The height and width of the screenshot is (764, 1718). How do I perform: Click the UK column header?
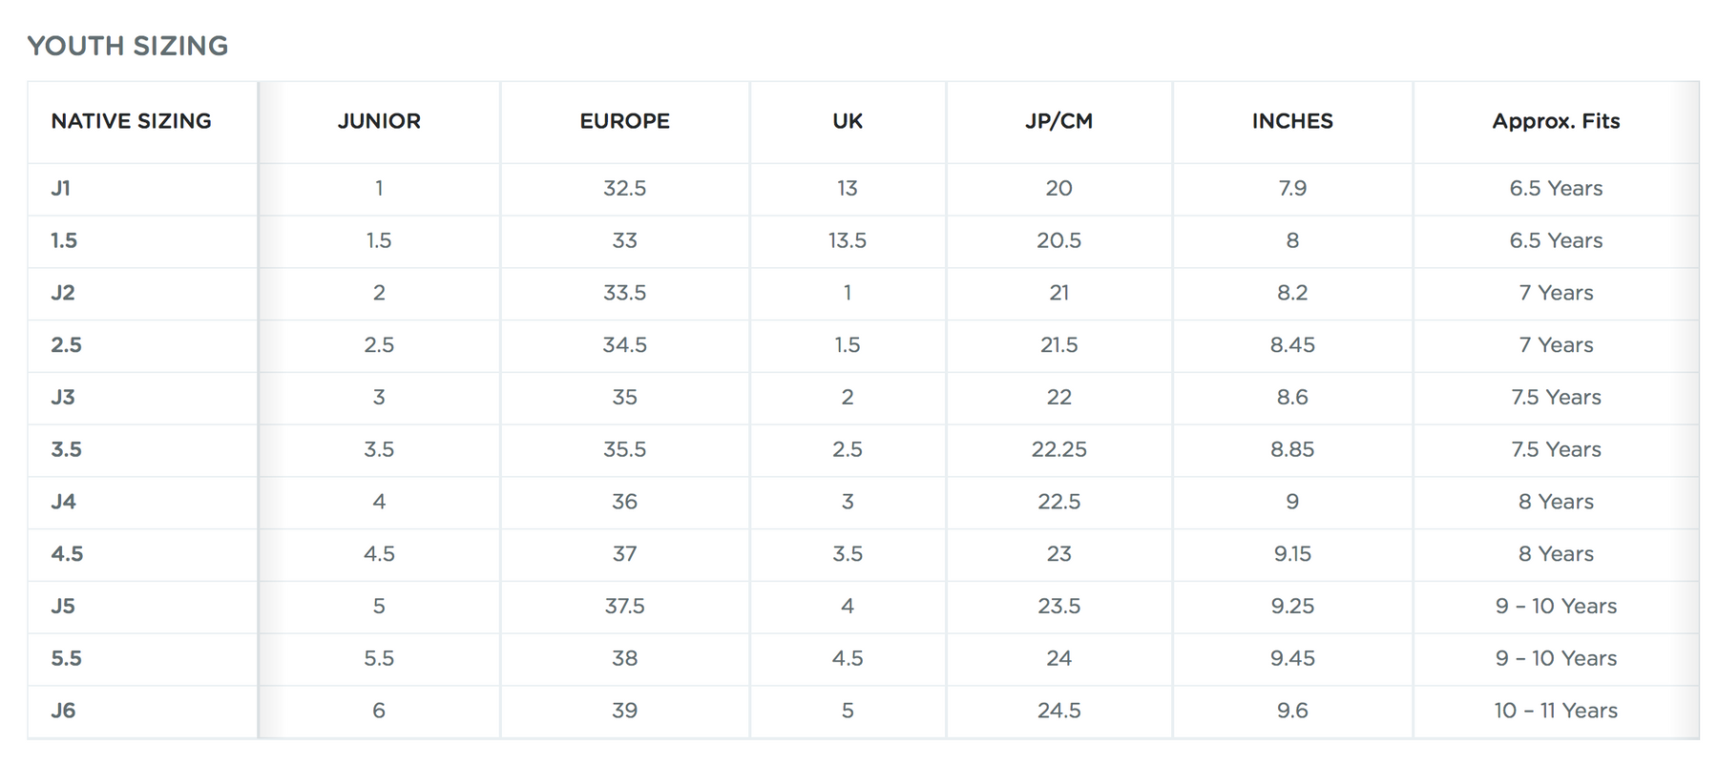coord(848,121)
